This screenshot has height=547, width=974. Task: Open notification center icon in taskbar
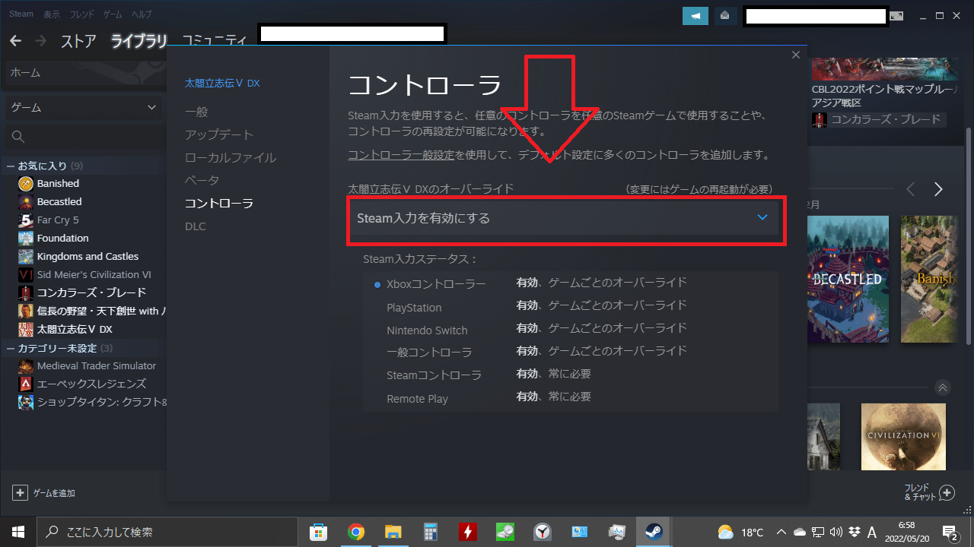pyautogui.click(x=950, y=532)
